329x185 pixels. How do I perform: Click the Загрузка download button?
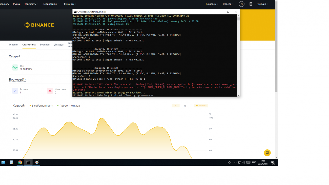(x=201, y=105)
